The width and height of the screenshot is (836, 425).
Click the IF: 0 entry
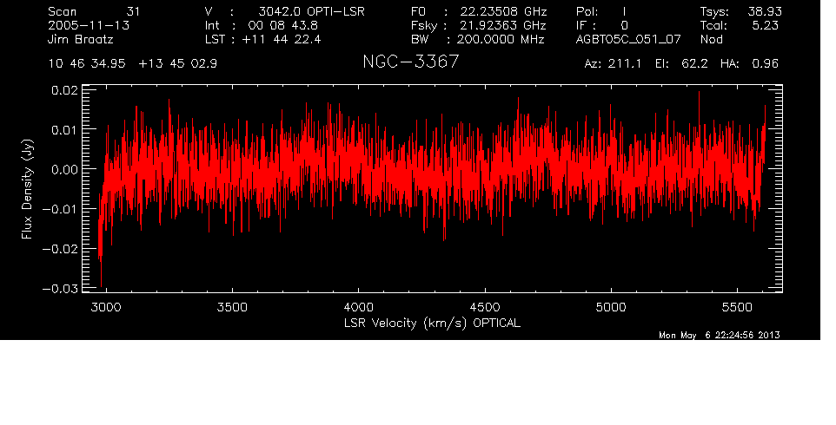coord(602,25)
